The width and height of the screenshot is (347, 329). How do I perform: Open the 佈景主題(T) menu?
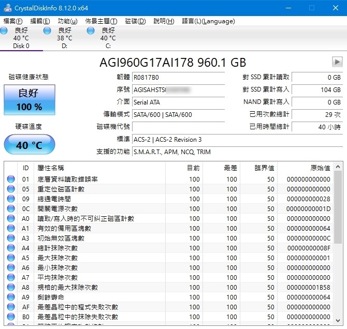101,21
